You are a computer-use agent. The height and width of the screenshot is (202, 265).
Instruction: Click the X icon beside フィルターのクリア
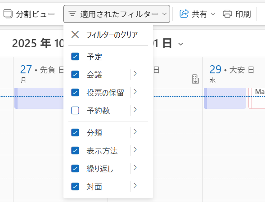(x=75, y=35)
